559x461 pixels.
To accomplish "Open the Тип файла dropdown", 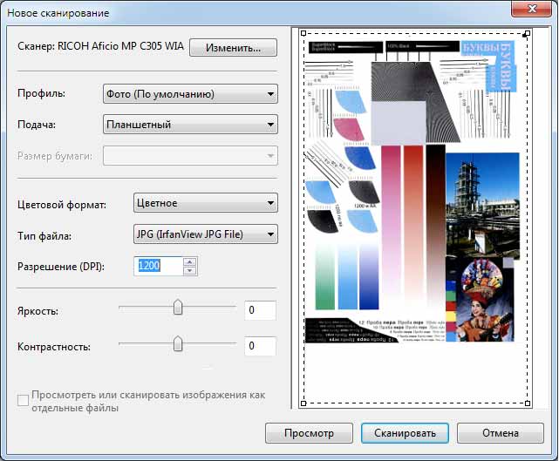I will click(x=206, y=234).
